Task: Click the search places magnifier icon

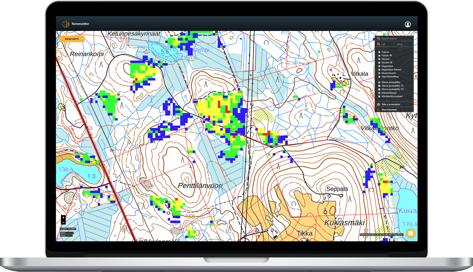Action: point(378,39)
